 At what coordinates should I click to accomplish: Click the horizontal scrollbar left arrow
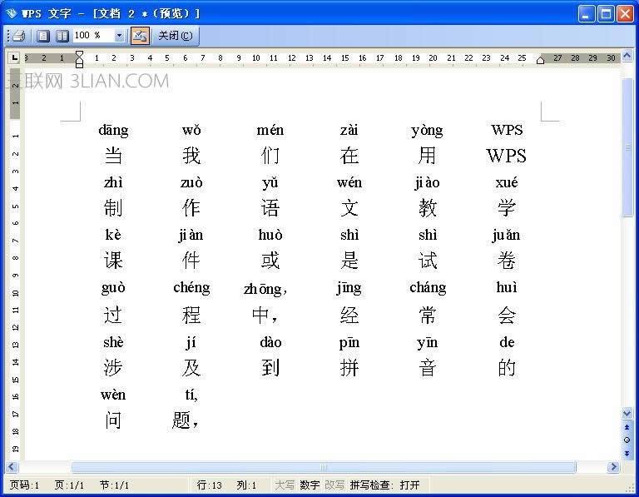tap(12, 467)
